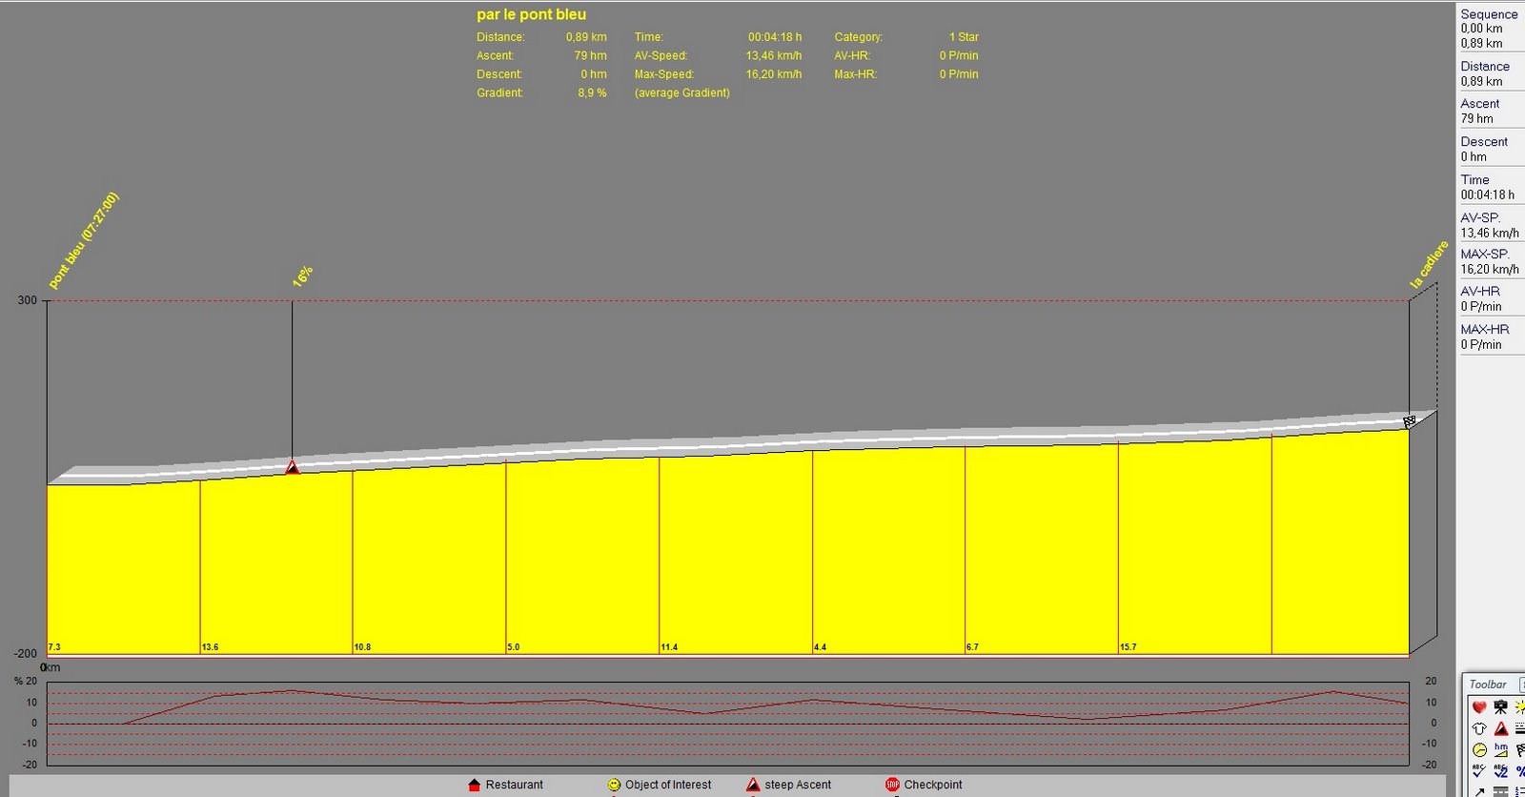1525x797 pixels.
Task: Click the ABC checkmark 2 toolbar icon
Action: point(1501,771)
